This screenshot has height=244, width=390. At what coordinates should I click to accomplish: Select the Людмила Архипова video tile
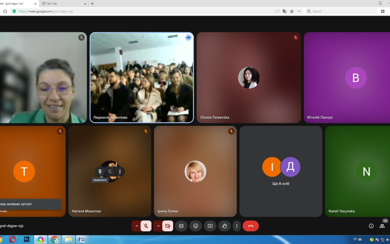tap(142, 78)
